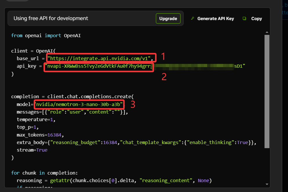Click the code scrollbar up arrow
This screenshot has width=288, height=192.
point(267,32)
